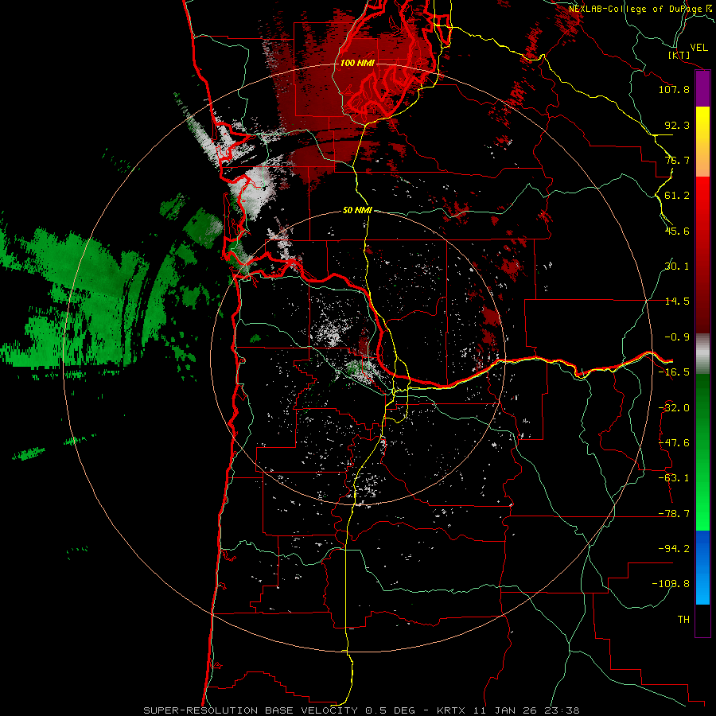Click the -94.2 legend value
716x716 pixels.
coord(674,548)
